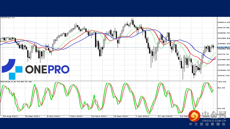Select the 8 Oct 2021 date label
The image size is (230, 129).
(x=54, y=116)
